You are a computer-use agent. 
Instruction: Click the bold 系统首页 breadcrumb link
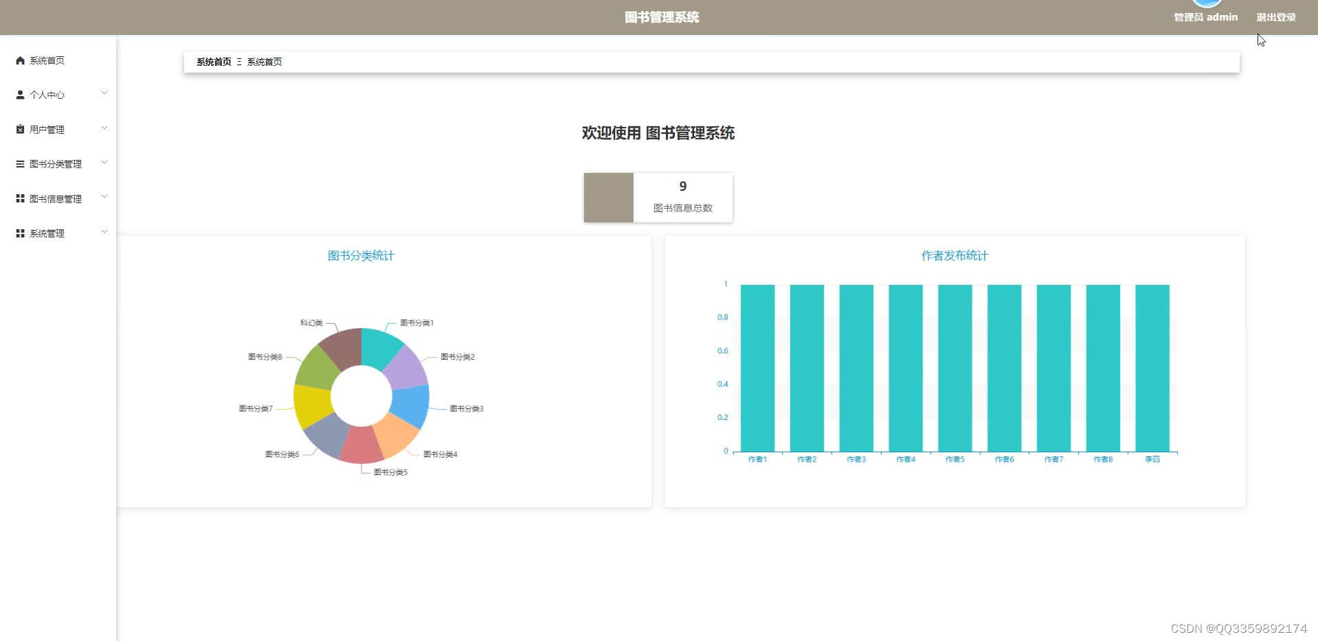[x=214, y=62]
